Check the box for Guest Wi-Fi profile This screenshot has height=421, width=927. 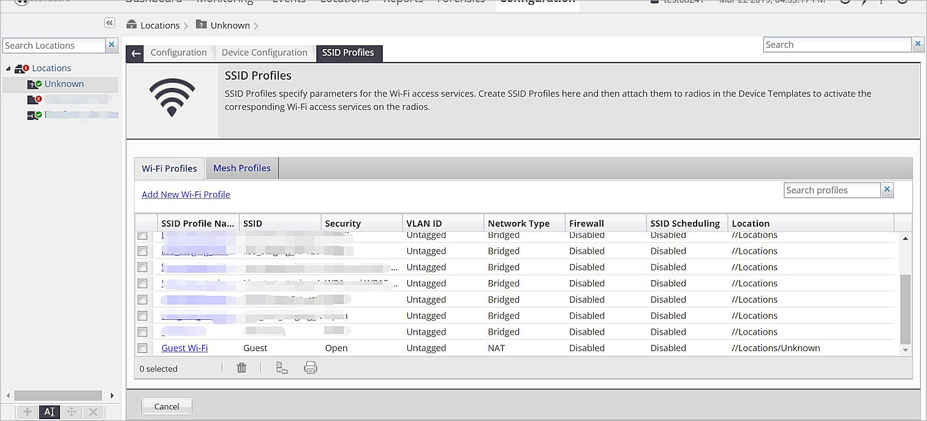(143, 348)
